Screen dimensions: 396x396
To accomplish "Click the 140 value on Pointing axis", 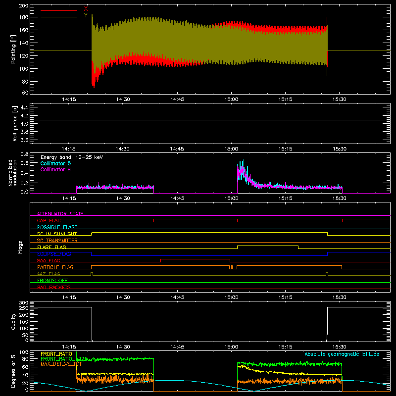I will pyautogui.click(x=23, y=43).
